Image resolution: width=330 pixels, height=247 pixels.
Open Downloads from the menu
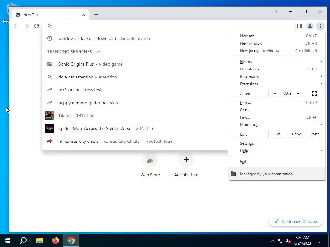276,69
